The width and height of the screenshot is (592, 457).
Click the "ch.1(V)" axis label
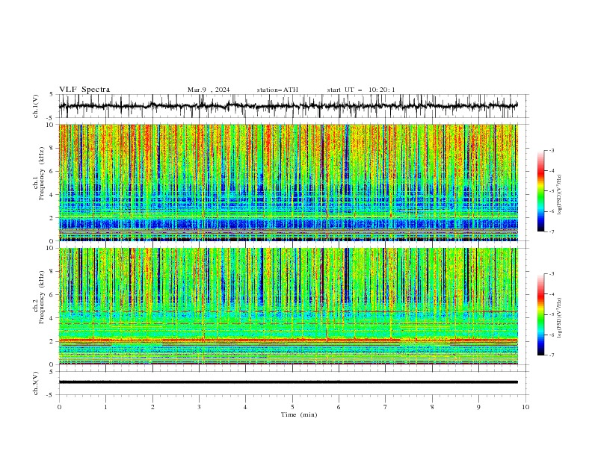pos(36,106)
